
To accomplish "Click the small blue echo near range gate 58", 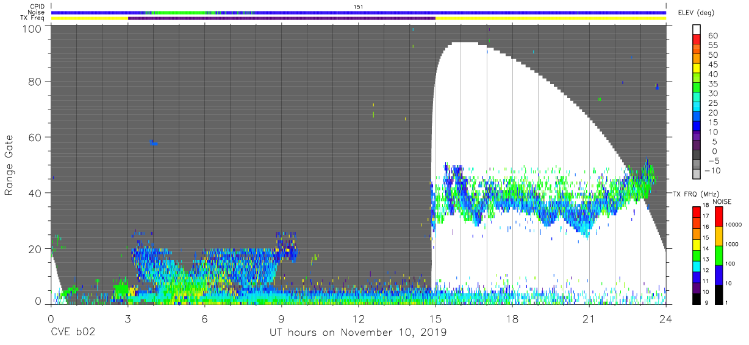I will [x=154, y=143].
